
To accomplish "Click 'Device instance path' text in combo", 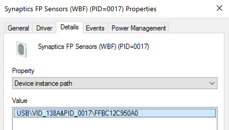I will [x=43, y=83].
